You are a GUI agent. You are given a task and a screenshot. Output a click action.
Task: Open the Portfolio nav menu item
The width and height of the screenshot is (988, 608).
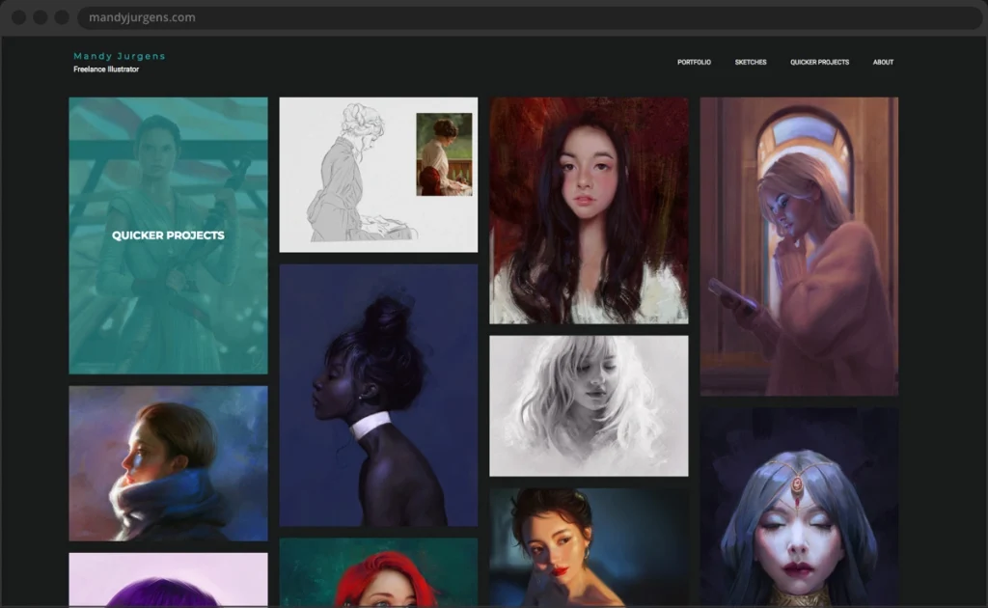point(694,63)
